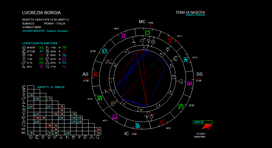Click the house VII numeral in the wheel
This screenshot has width=272, height=148.
pyautogui.click(x=174, y=76)
